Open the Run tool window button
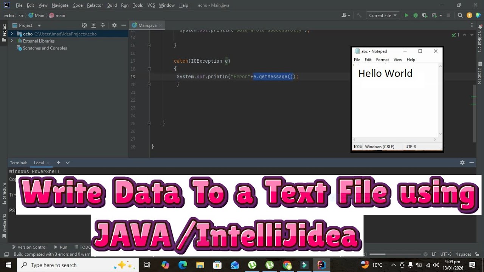484x272 pixels. pos(60,247)
